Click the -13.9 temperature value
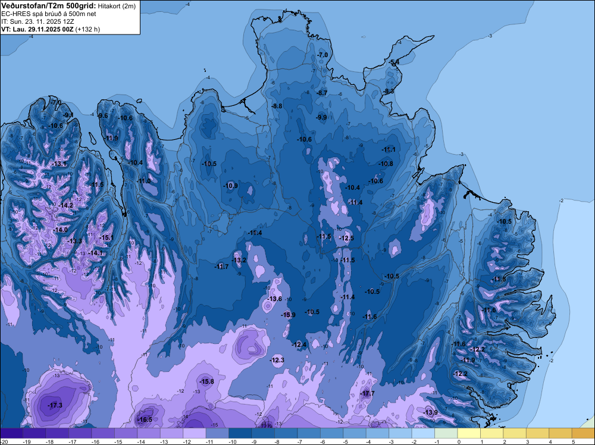Screen dimensions: 595x445 click(430, 412)
